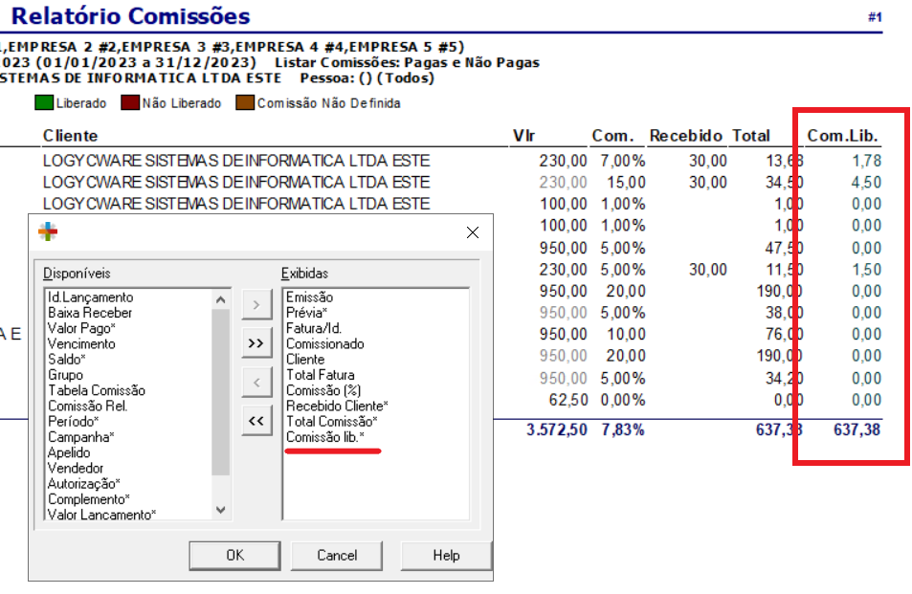The height and width of the screenshot is (594, 912).
Task: Select Id.Lançamento in Disponíveis list
Action: pos(91,297)
